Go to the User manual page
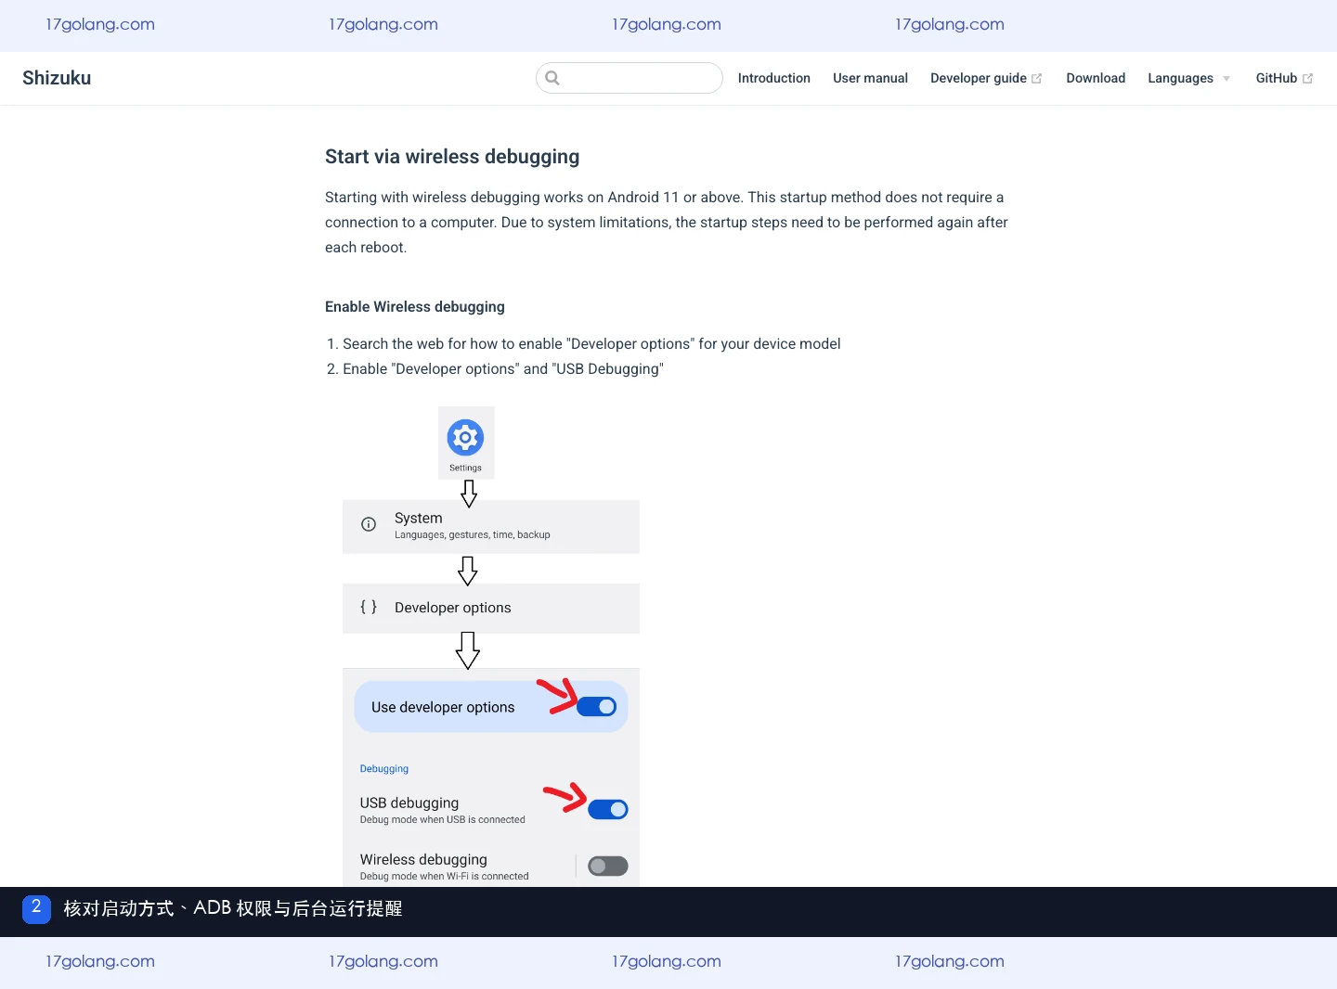This screenshot has height=989, width=1337. 870,79
